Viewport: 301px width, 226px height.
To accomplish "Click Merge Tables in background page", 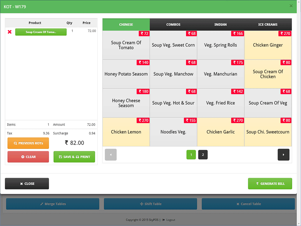I will [53, 204].
